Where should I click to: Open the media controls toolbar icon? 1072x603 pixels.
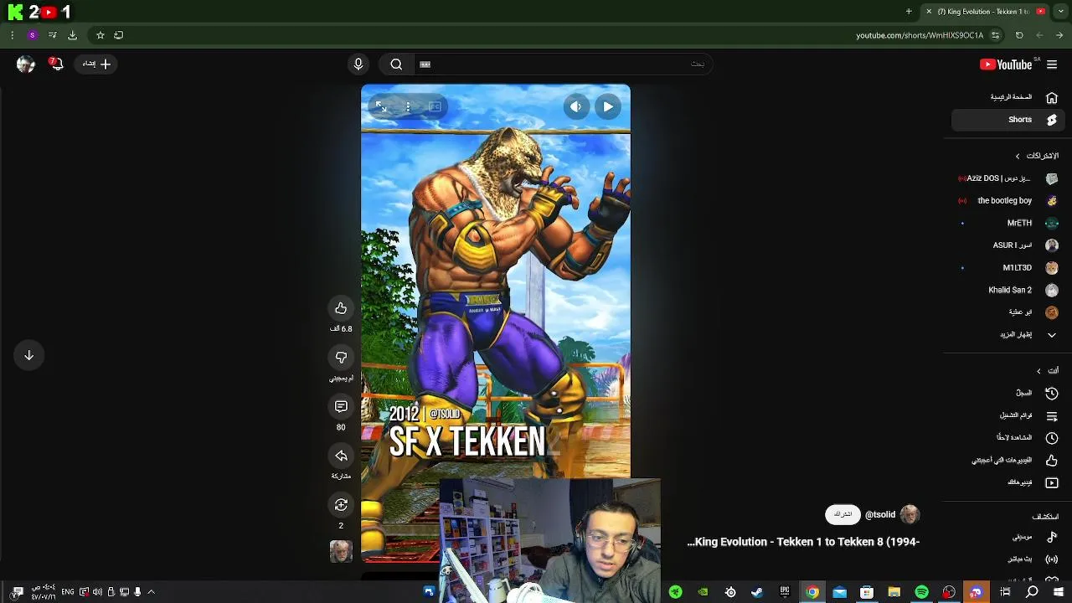click(52, 35)
